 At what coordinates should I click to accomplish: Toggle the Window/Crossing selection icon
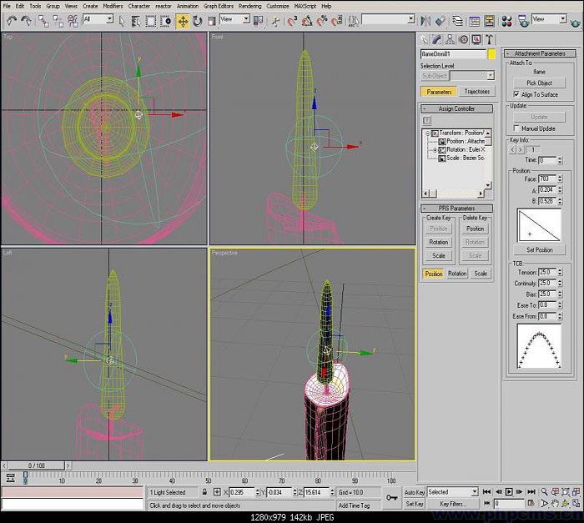[x=165, y=21]
